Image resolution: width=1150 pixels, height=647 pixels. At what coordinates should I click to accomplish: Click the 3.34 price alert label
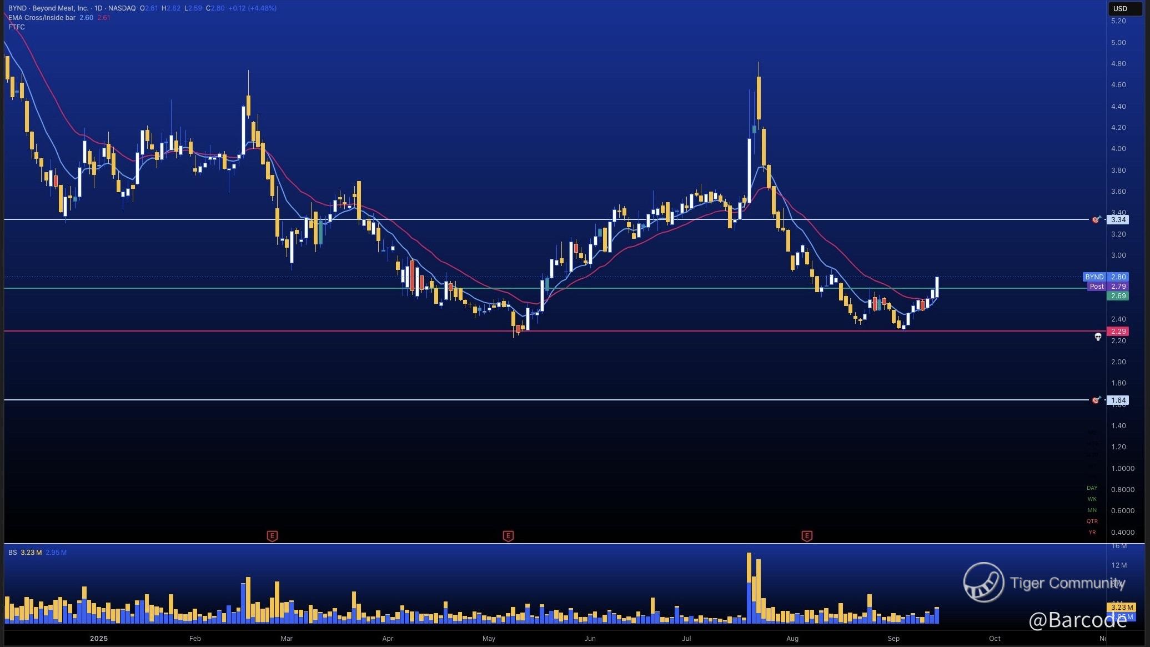coord(1118,220)
